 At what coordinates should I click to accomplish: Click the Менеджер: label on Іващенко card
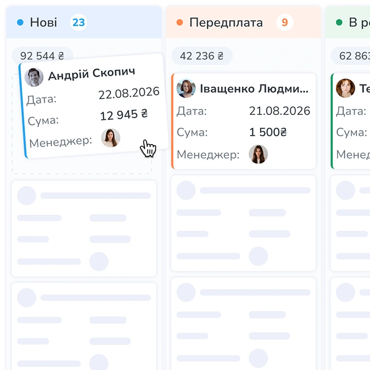pyautogui.click(x=208, y=155)
